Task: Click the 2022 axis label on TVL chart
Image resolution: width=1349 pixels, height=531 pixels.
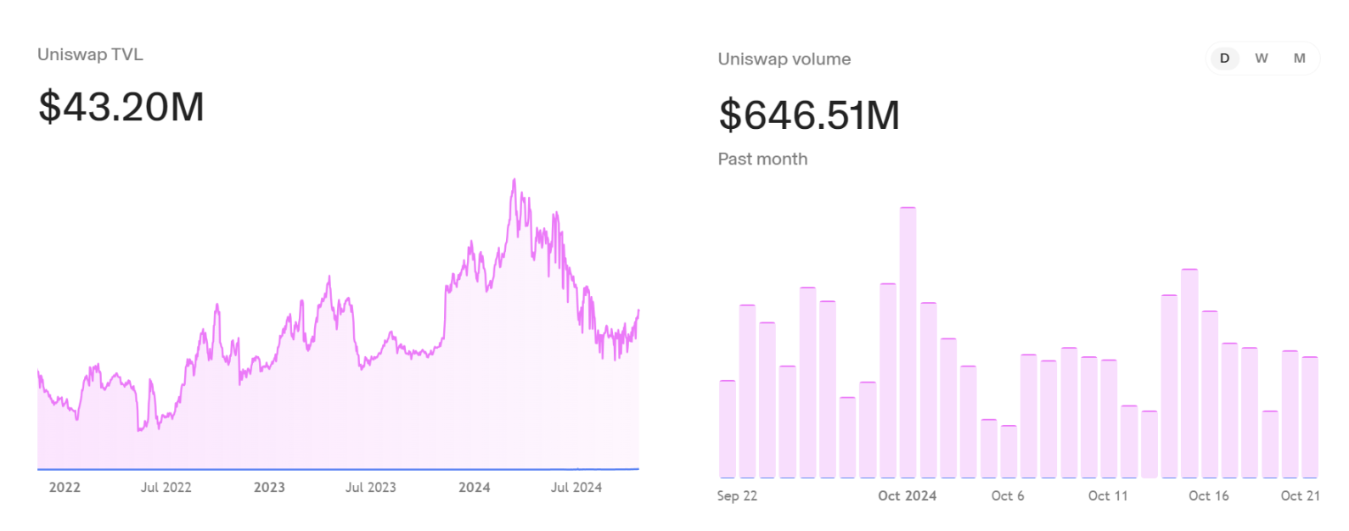Action: (65, 488)
